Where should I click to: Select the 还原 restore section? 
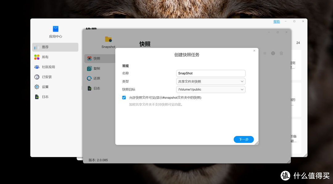click(96, 78)
